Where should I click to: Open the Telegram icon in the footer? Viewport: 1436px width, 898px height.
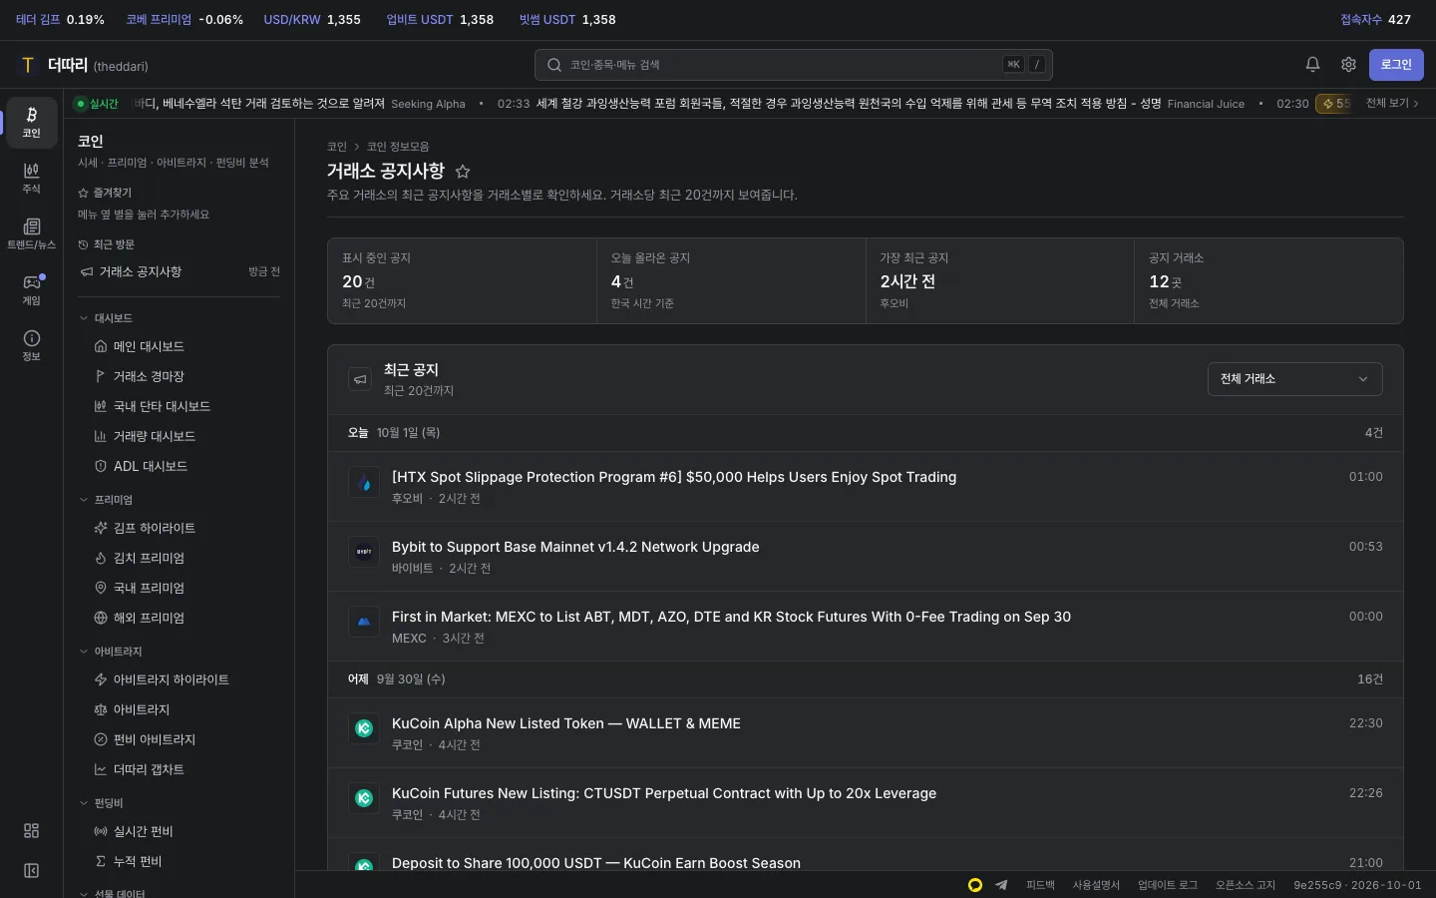[1001, 885]
